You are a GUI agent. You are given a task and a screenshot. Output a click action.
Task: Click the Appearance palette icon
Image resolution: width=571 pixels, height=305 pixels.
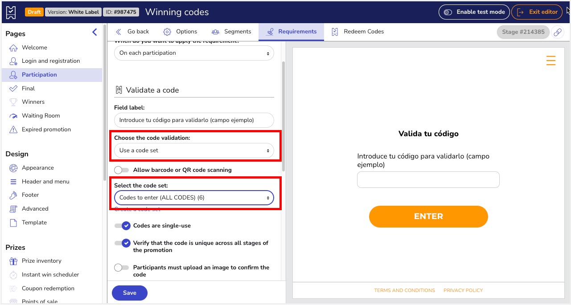[x=13, y=168]
